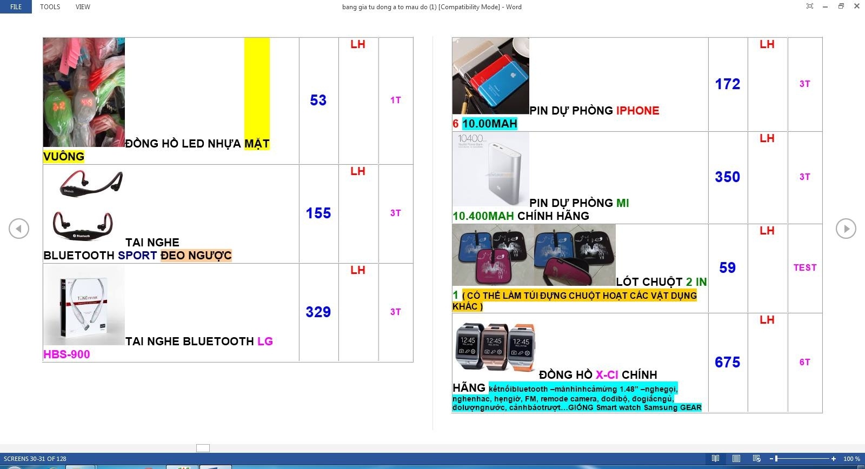The width and height of the screenshot is (865, 469).
Task: Click warranty 6T in X-CI watch row
Action: [x=805, y=363]
